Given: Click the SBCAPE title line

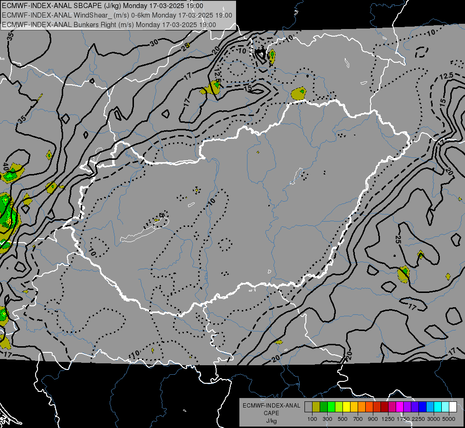Looking at the screenshot, I should (x=103, y=6).
